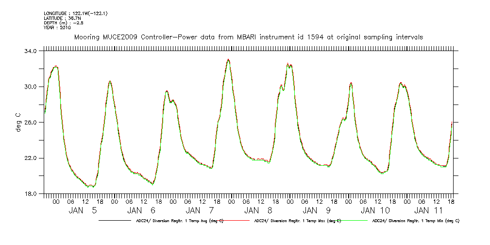490x245 pixels.
Task: Select the JAN 8 date label
Action: tap(258, 210)
